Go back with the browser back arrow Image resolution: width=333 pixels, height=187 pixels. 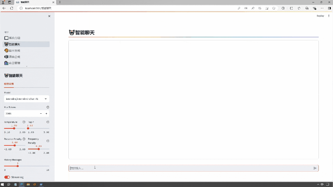click(x=4, y=8)
